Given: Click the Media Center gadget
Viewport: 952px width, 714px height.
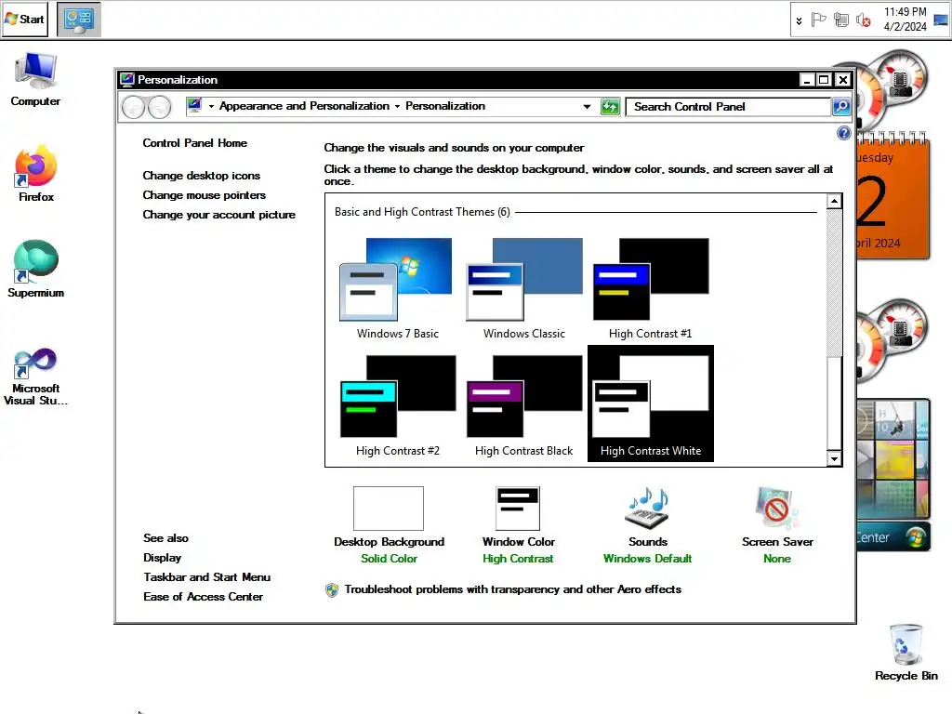Looking at the screenshot, I should click(x=892, y=536).
